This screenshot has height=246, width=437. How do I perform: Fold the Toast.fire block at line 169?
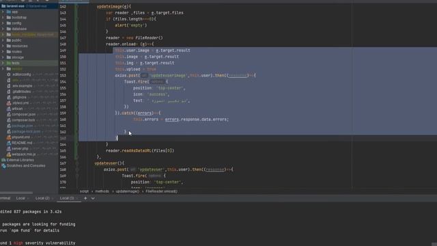coord(77,176)
